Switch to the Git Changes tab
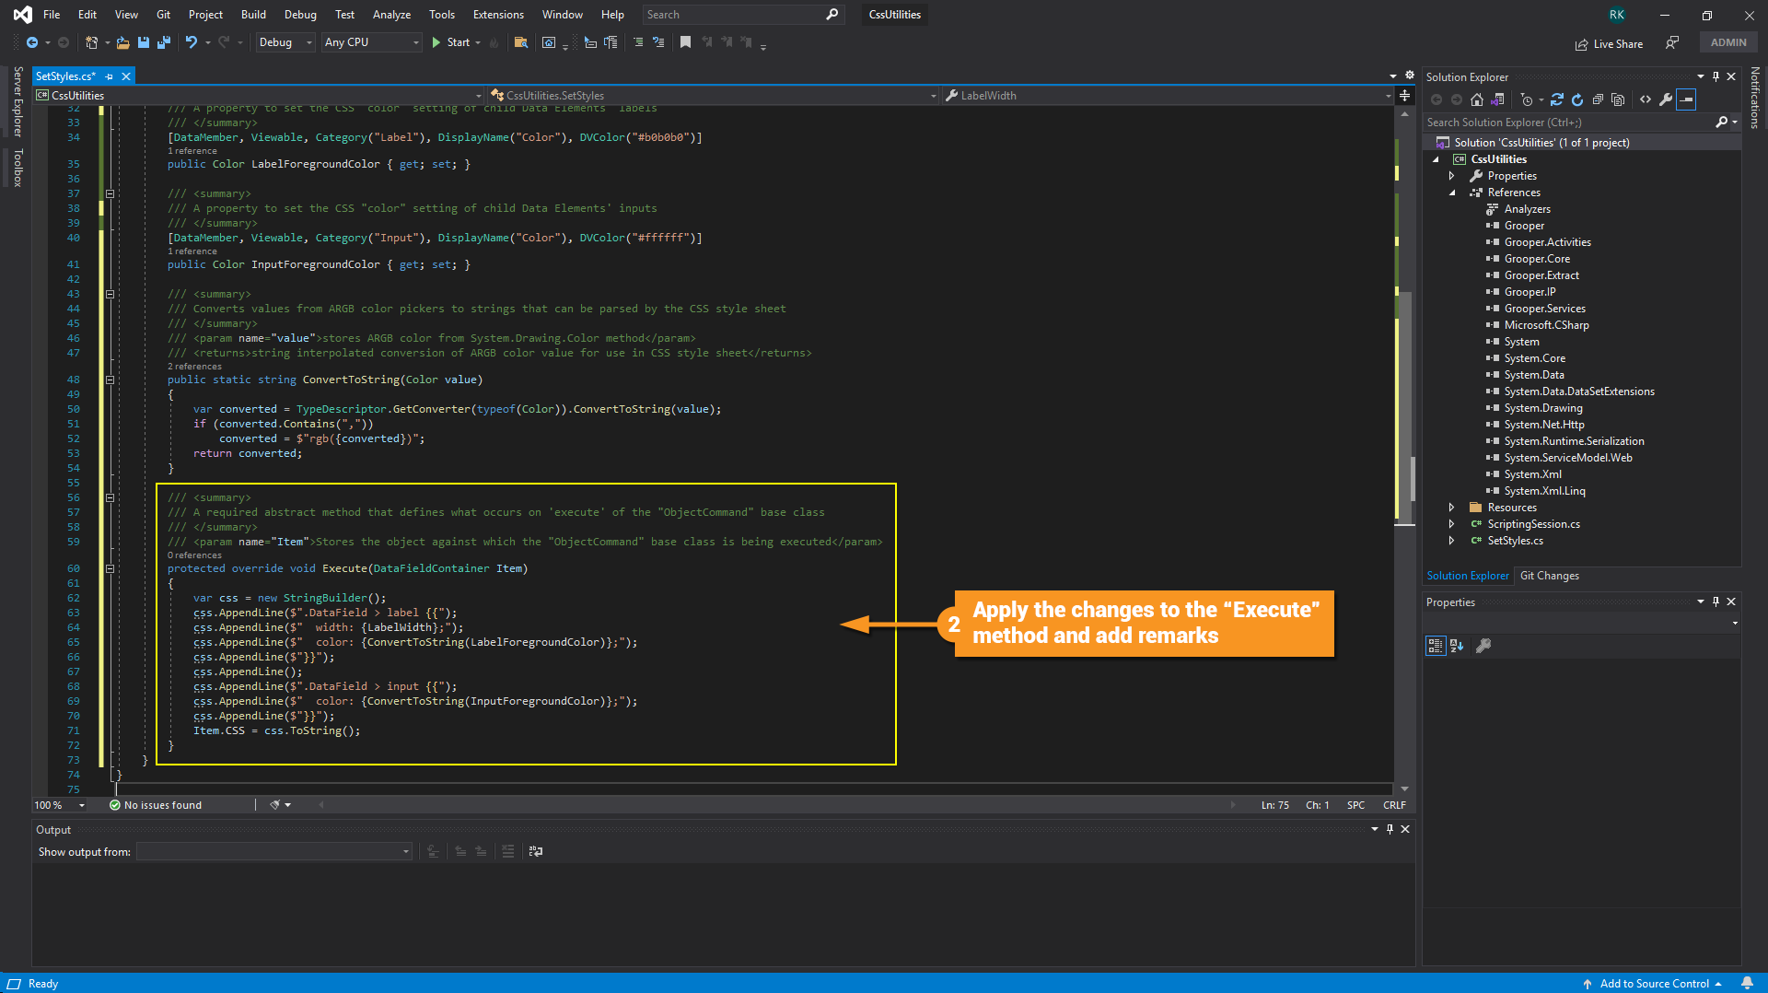Screen dimensions: 1768x993 click(x=1549, y=576)
